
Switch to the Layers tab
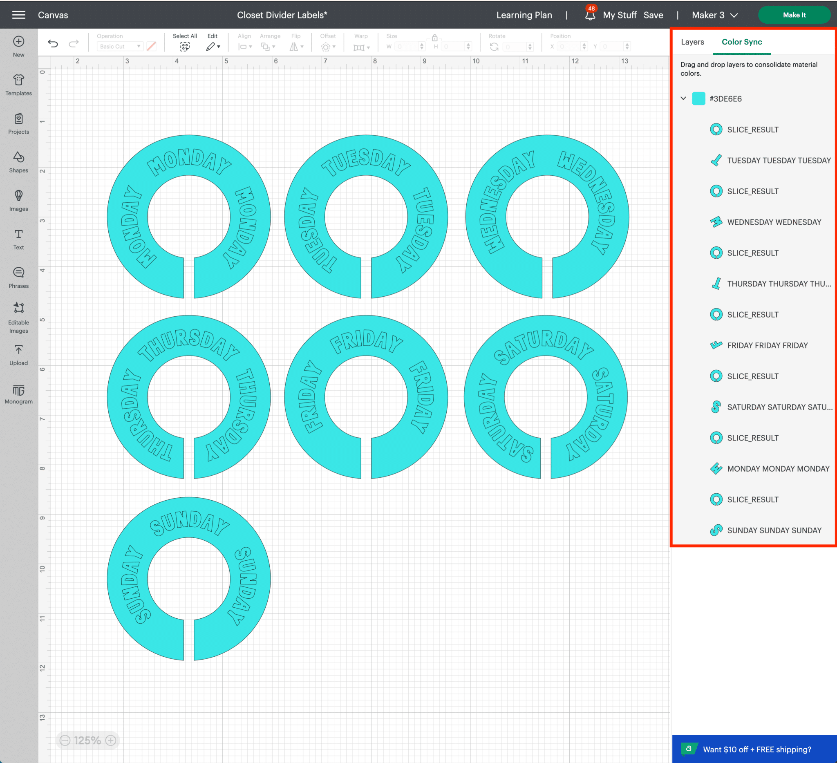(x=692, y=42)
